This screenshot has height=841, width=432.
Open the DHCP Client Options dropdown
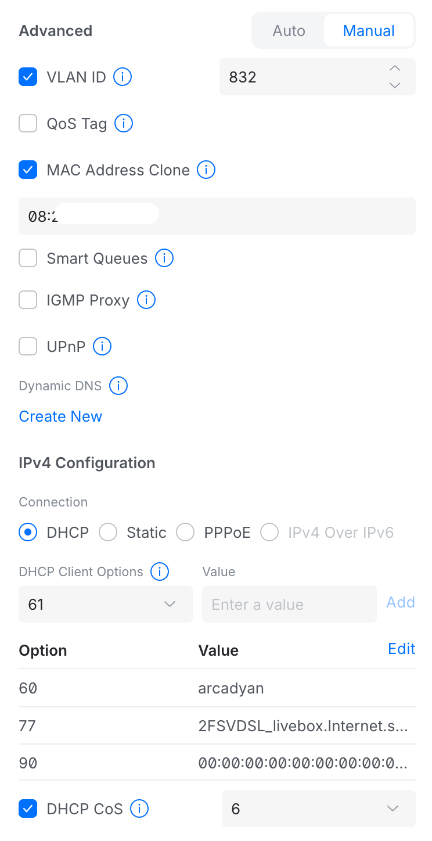point(105,604)
